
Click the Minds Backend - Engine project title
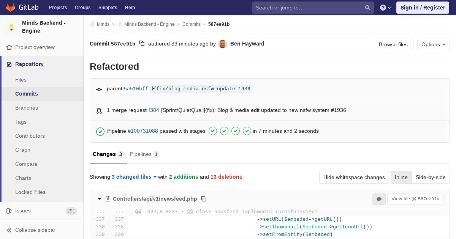[44, 27]
